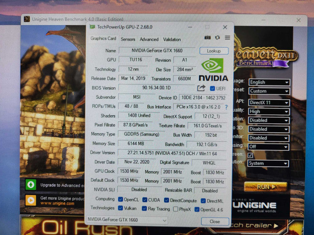Open the Tessellation dropdown showing Disabled
314x235 pixels.
268,120
